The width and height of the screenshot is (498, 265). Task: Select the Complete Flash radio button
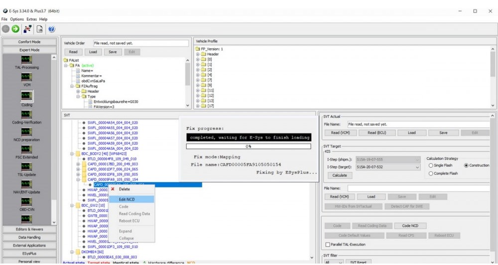tap(431, 174)
